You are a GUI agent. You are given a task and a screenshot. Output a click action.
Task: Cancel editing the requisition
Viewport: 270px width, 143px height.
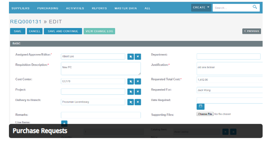35,31
